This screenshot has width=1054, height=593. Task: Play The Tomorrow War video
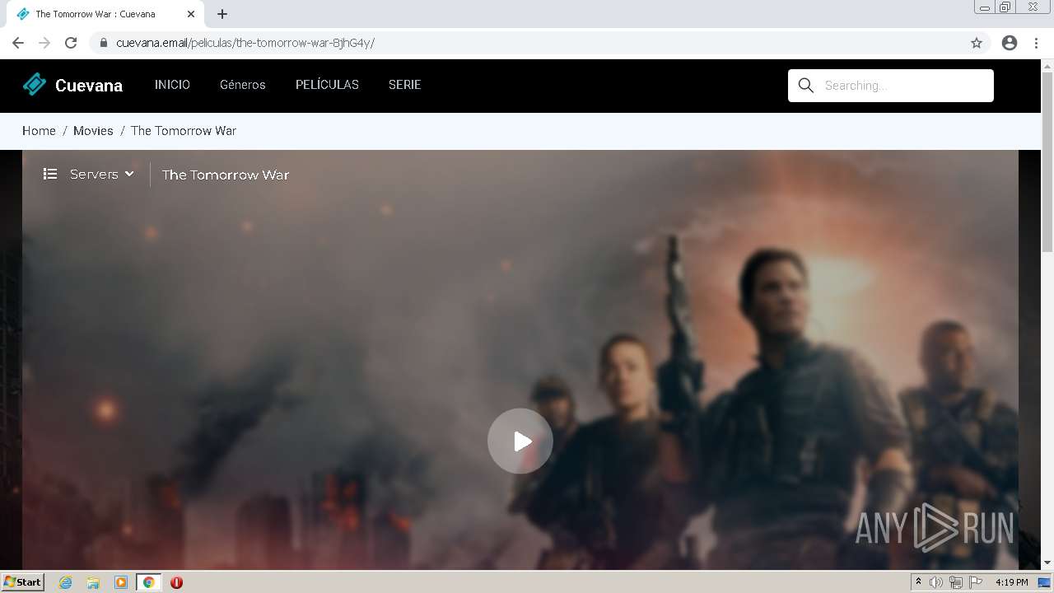coord(520,441)
